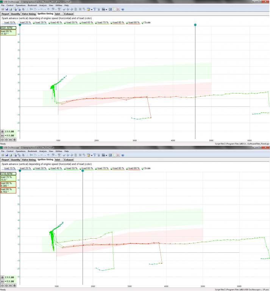The height and width of the screenshot is (291, 270).
Task: Click the load 80 % readout box in the top window
Action: [x=8, y=33]
